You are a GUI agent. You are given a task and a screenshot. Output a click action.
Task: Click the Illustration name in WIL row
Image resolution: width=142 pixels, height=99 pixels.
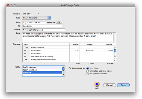pos(36,50)
